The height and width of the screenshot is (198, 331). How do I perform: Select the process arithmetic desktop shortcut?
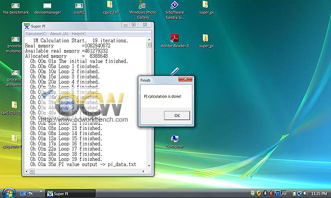click(14, 78)
